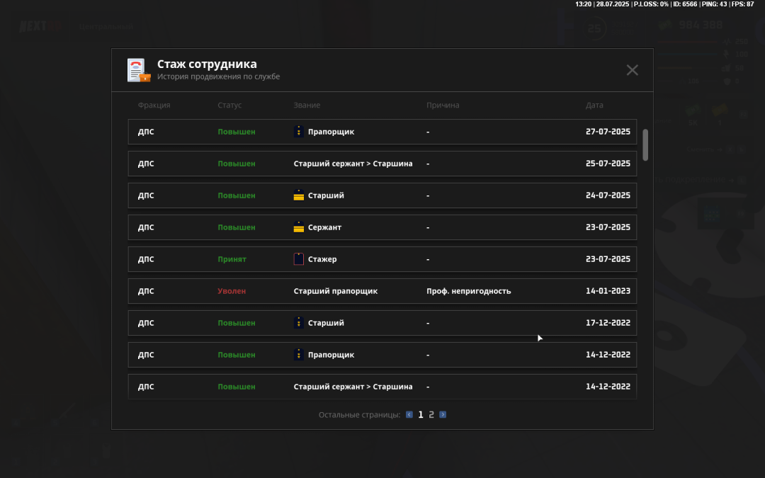765x478 pixels.
Task: Click the money balance 984 388 in HUD
Action: (701, 25)
